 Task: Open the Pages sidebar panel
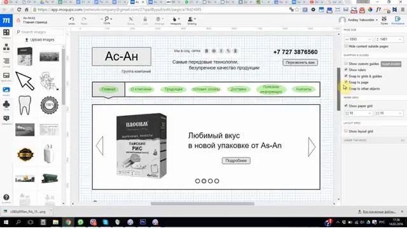click(x=6, y=48)
